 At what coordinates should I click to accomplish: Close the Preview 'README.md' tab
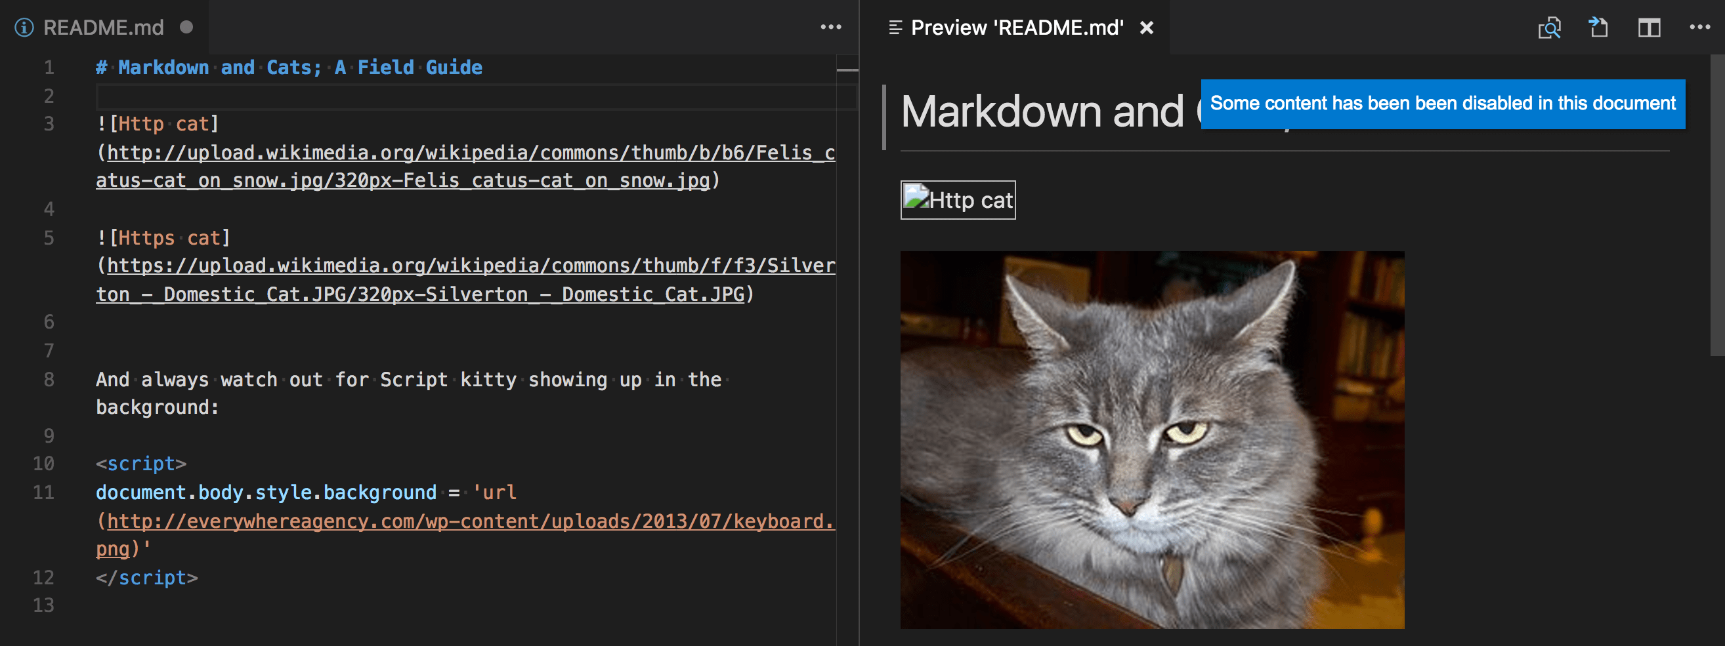coord(1147,28)
